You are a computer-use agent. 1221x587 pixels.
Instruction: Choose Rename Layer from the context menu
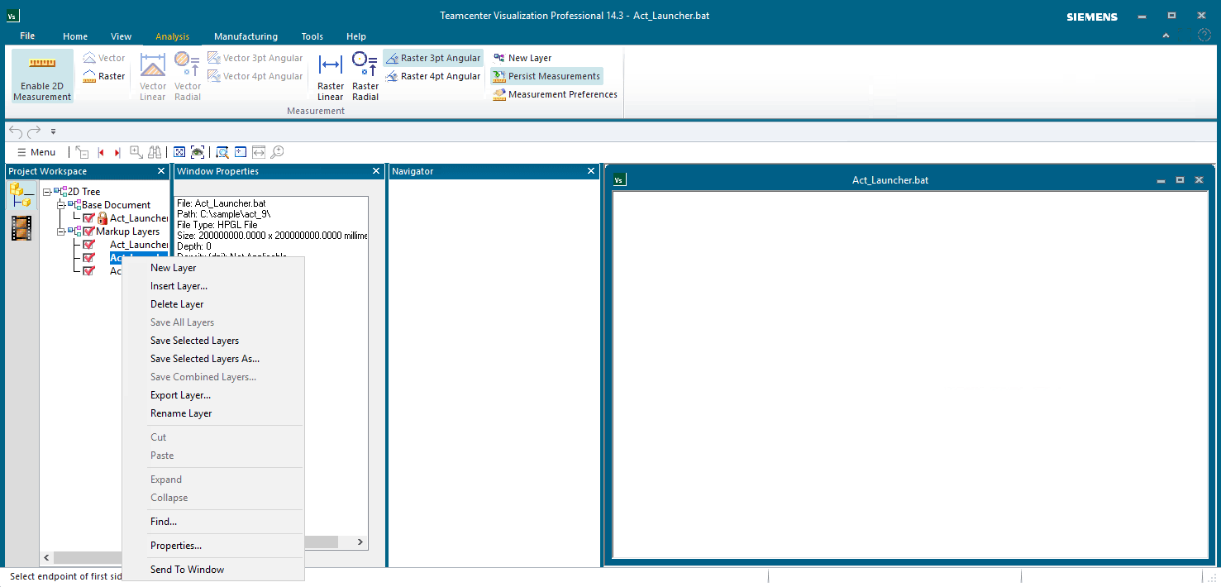pos(182,413)
